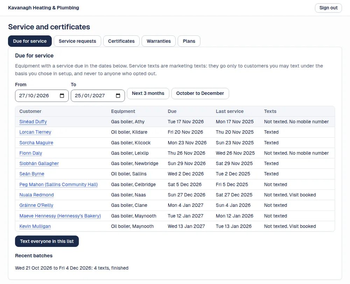Click the Due column header
The image size is (350, 284).
[x=172, y=111]
